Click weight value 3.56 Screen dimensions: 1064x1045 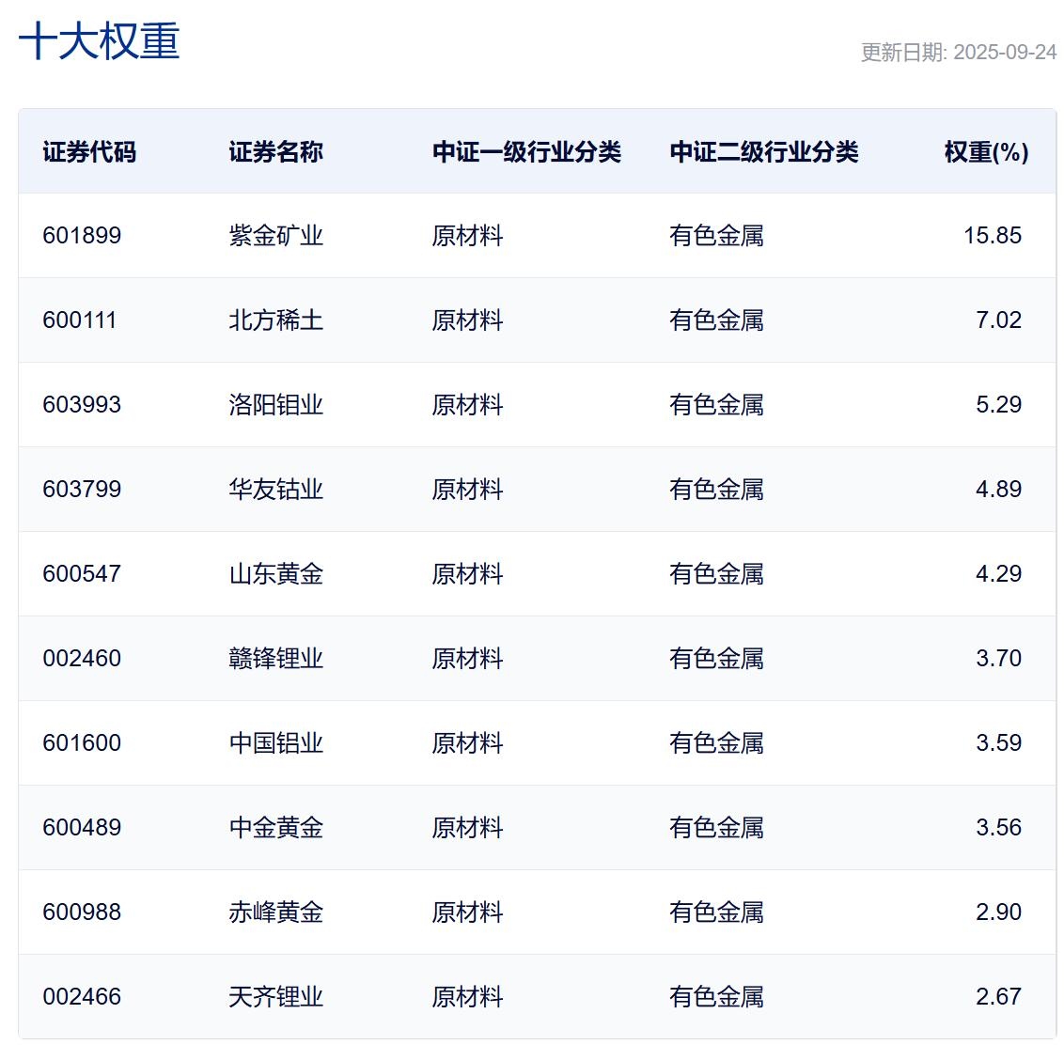[x=998, y=827]
